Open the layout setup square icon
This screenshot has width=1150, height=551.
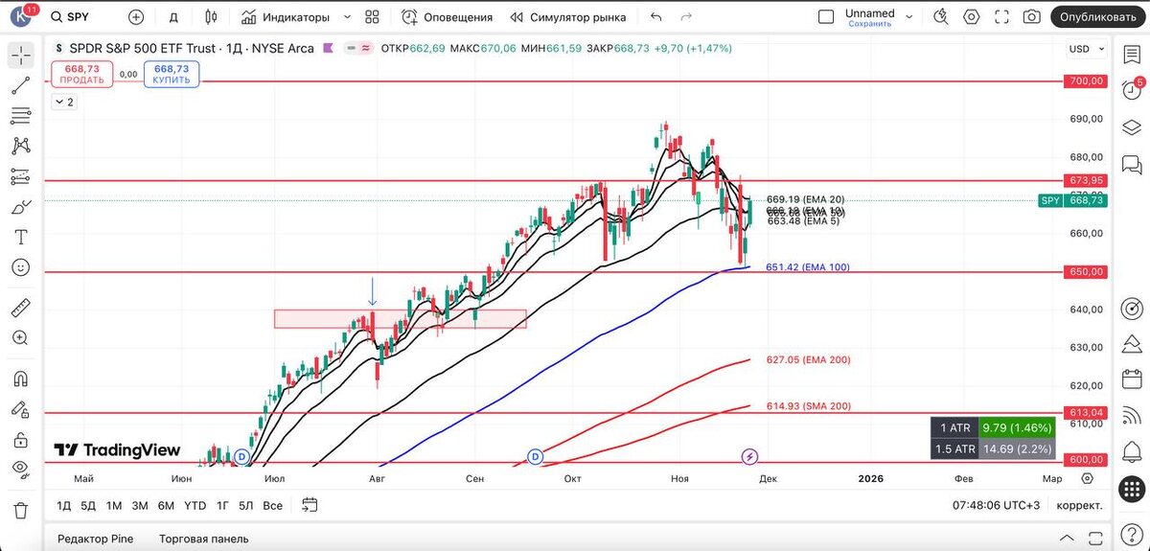pos(826,17)
